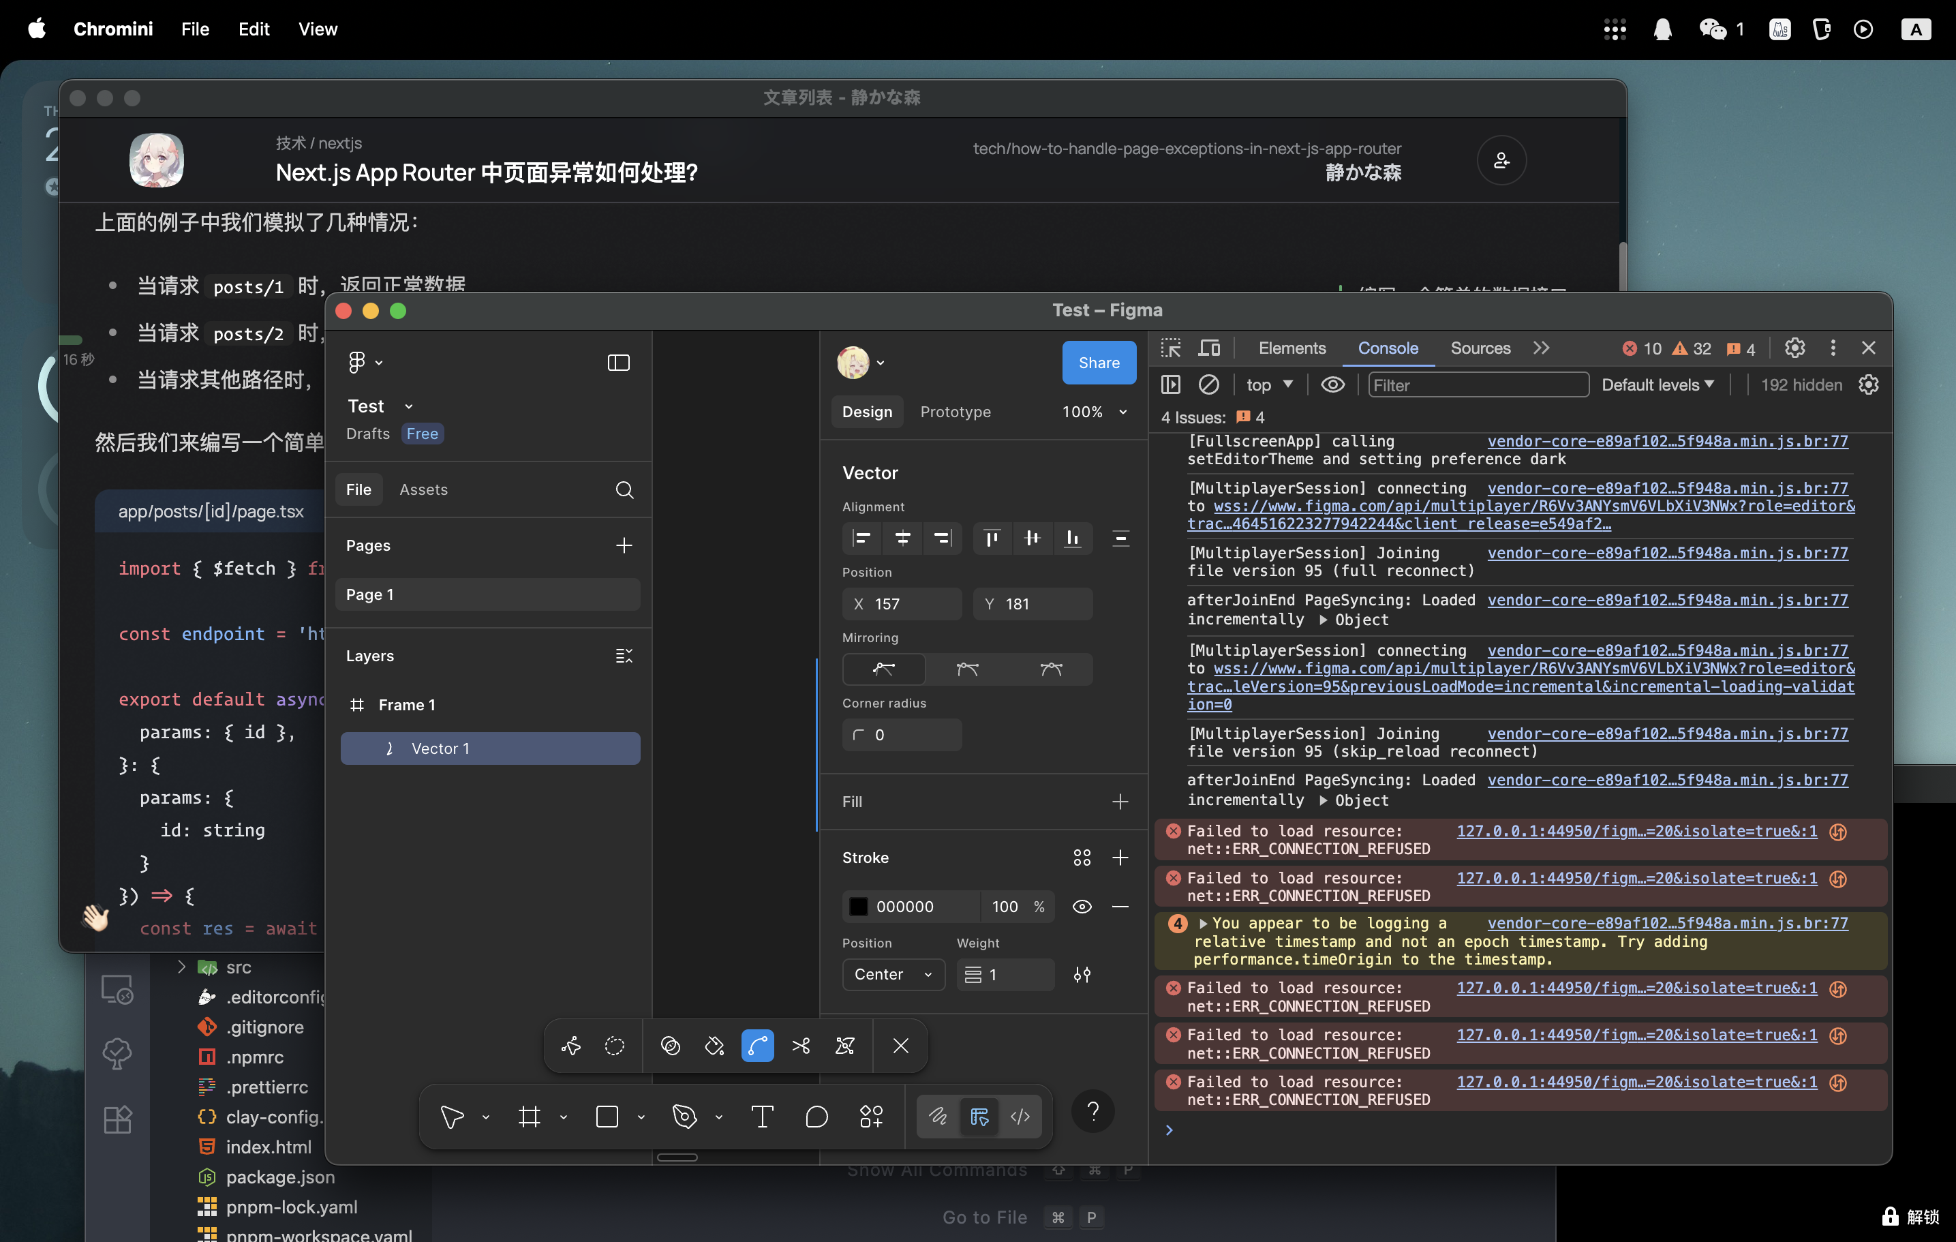The image size is (1956, 1242).
Task: Select the Comment tool in bottom toolbar
Action: click(x=816, y=1117)
